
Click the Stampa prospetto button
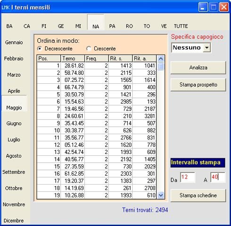(198, 85)
